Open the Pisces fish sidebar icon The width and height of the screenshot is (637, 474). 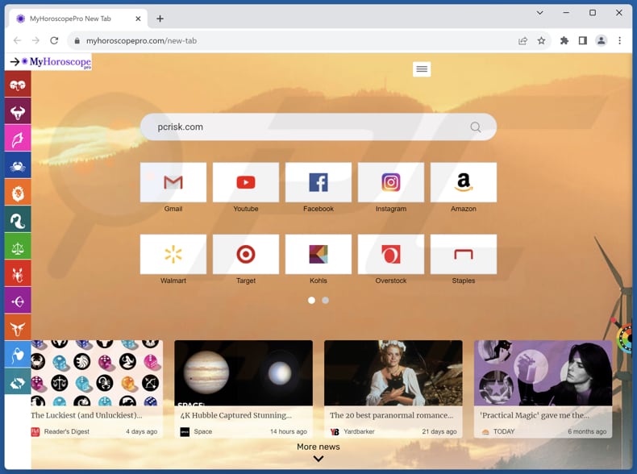point(18,381)
